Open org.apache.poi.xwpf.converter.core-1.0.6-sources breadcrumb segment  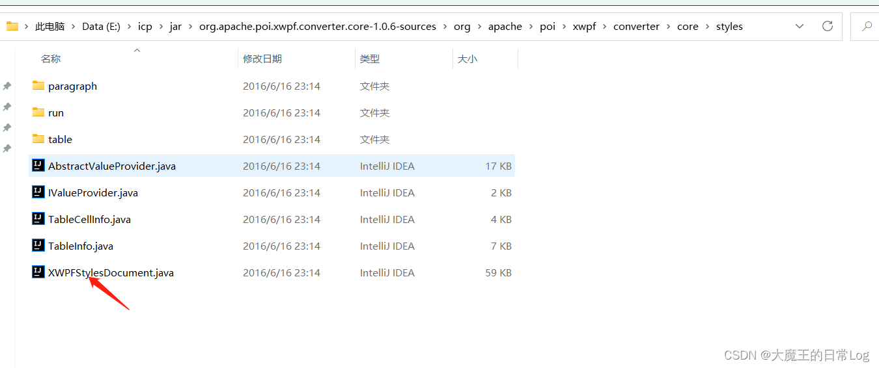[318, 27]
